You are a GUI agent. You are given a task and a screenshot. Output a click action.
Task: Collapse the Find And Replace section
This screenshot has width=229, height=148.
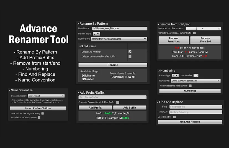[158, 102]
